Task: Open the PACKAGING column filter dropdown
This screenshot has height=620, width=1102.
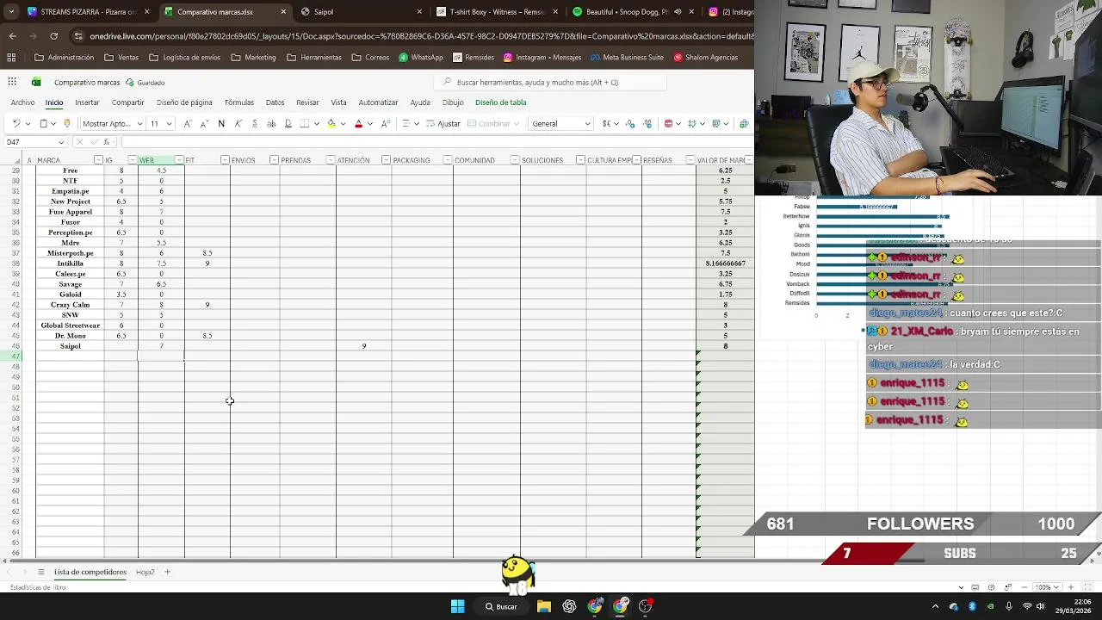Action: point(448,160)
